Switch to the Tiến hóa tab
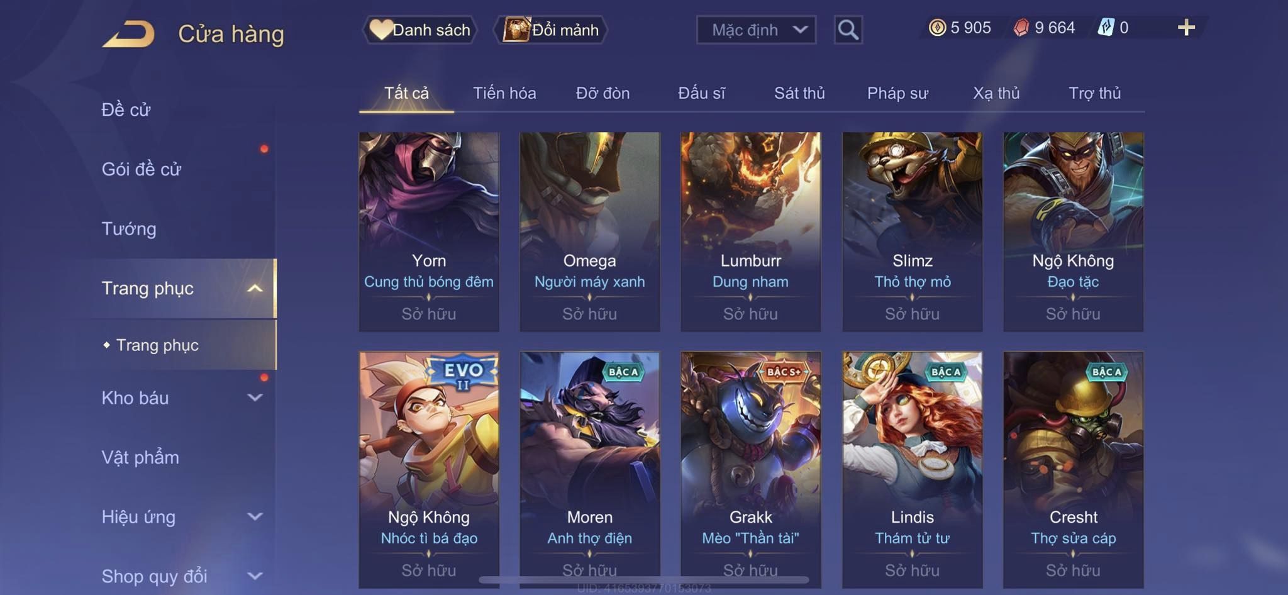1288x595 pixels. point(504,93)
